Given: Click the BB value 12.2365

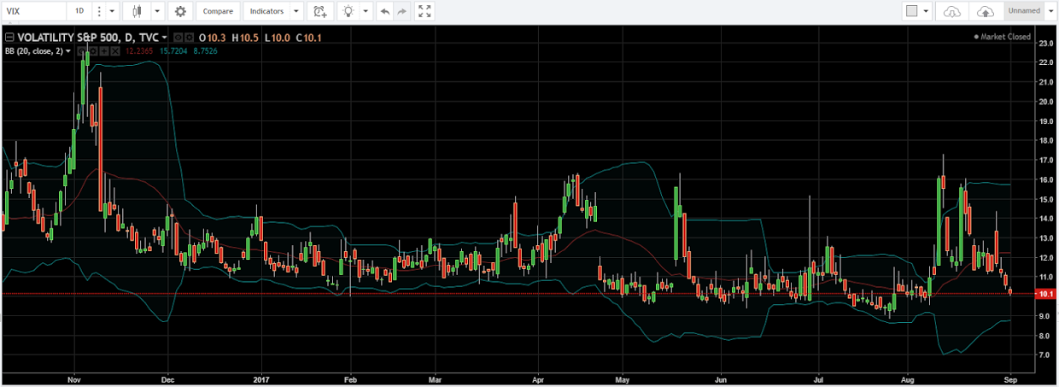Looking at the screenshot, I should click(x=139, y=51).
